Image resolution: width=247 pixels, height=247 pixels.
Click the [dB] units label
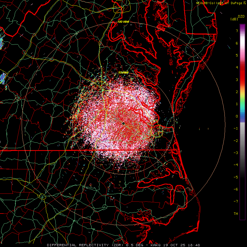click(x=234, y=19)
